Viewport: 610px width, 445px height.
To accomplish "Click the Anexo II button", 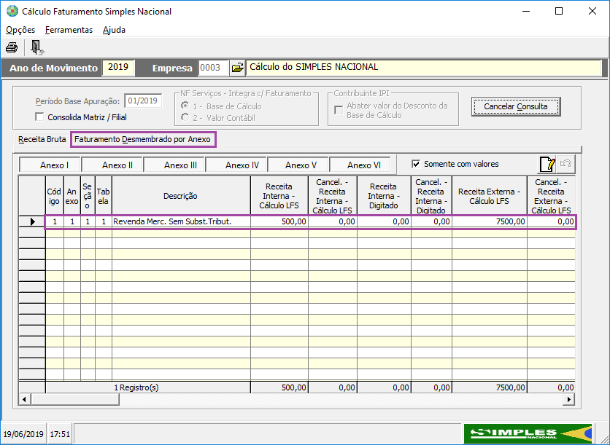I will pyautogui.click(x=112, y=165).
